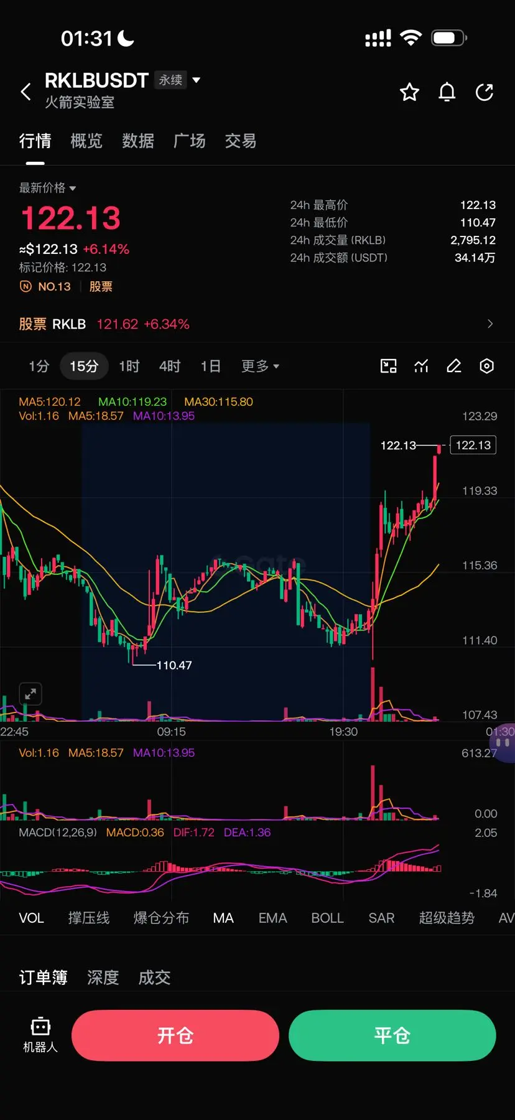The image size is (515, 1120).
Task: Expand the 更多 timeframe dropdown
Action: tap(260, 366)
